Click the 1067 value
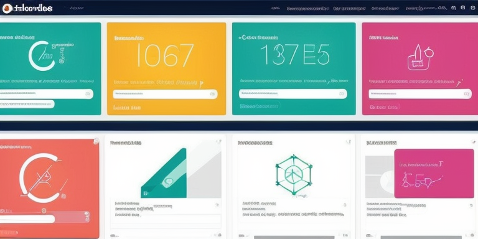This screenshot has width=478, height=239. (165, 55)
